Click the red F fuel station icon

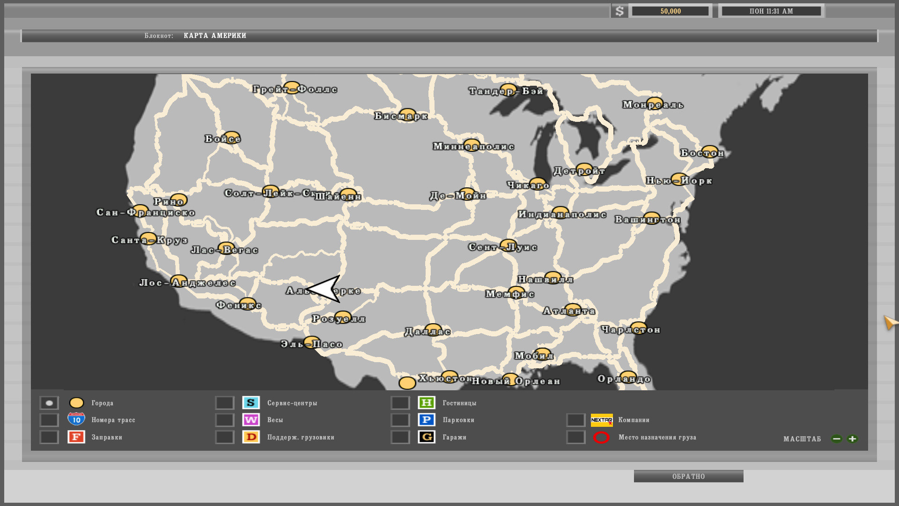click(76, 437)
